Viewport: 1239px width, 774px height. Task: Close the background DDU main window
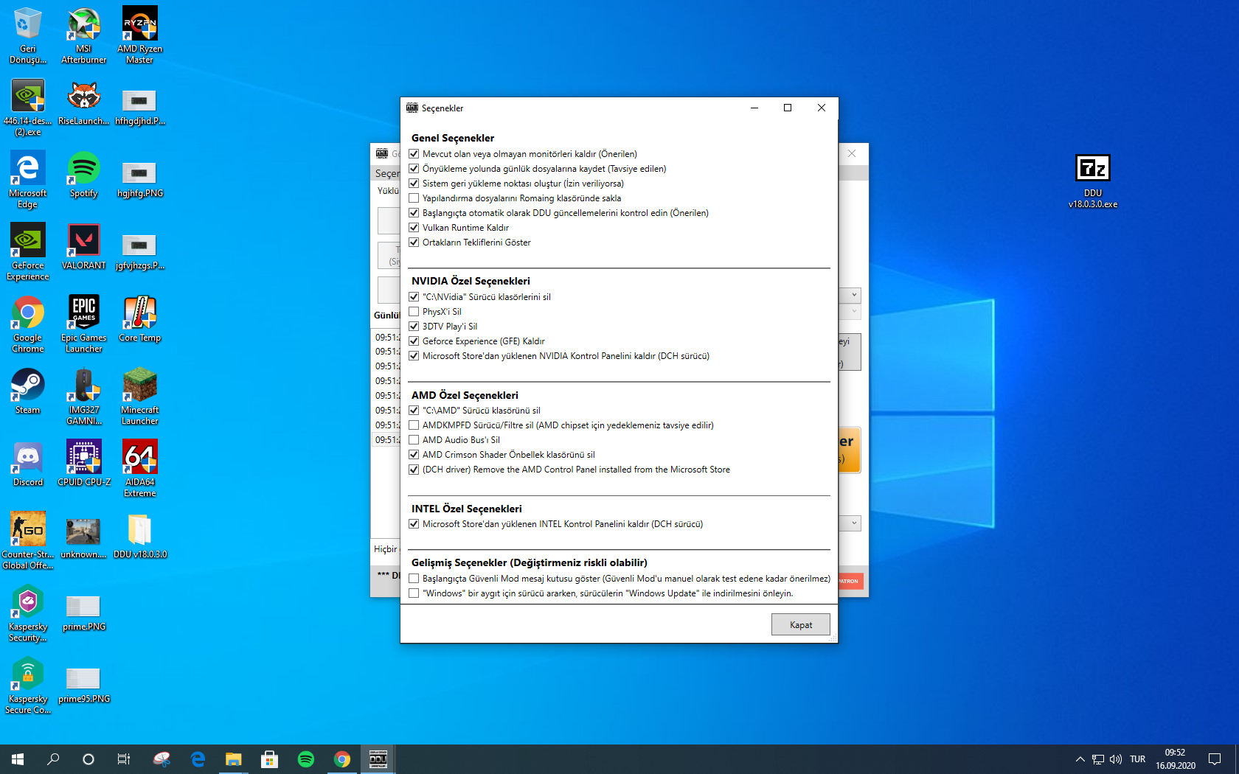[852, 153]
